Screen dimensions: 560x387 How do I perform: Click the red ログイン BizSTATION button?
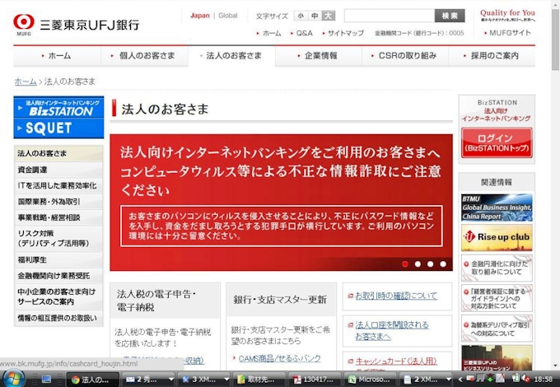[496, 142]
